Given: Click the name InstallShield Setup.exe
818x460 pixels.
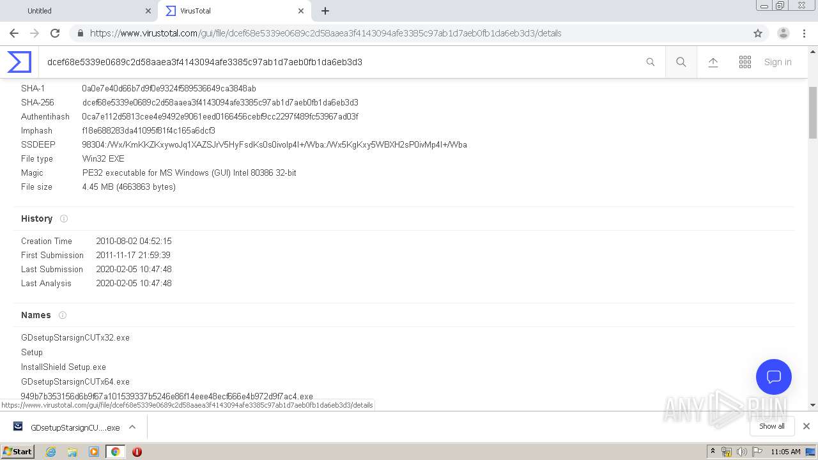Looking at the screenshot, I should coord(63,367).
